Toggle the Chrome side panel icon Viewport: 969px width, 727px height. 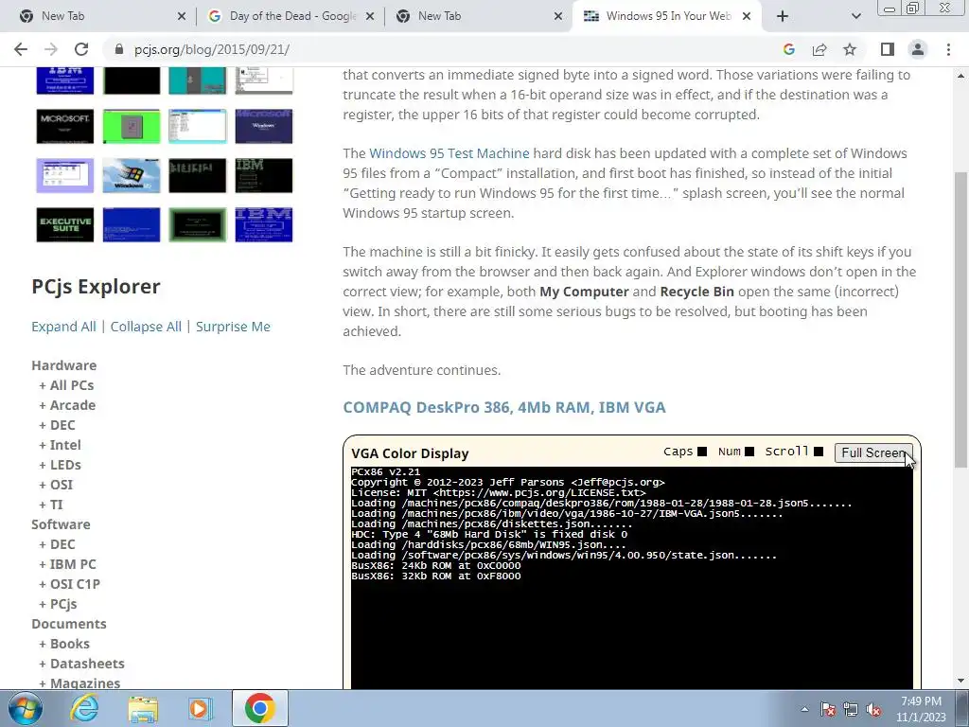click(x=888, y=49)
